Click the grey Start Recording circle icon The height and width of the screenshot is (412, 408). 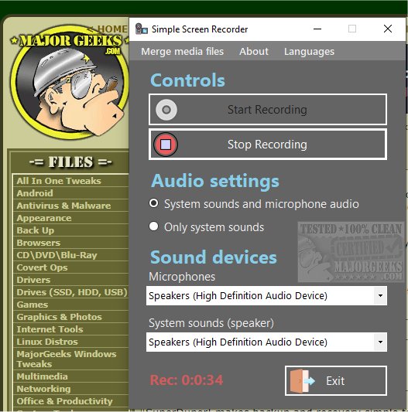tap(166, 110)
